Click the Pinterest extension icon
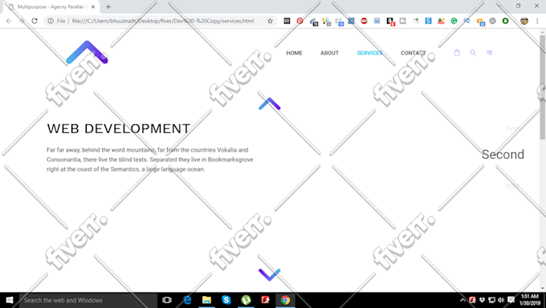This screenshot has width=546, height=308. pyautogui.click(x=299, y=21)
